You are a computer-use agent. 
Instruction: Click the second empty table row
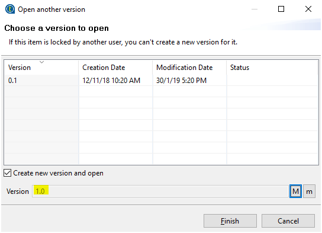pyautogui.click(x=161, y=103)
